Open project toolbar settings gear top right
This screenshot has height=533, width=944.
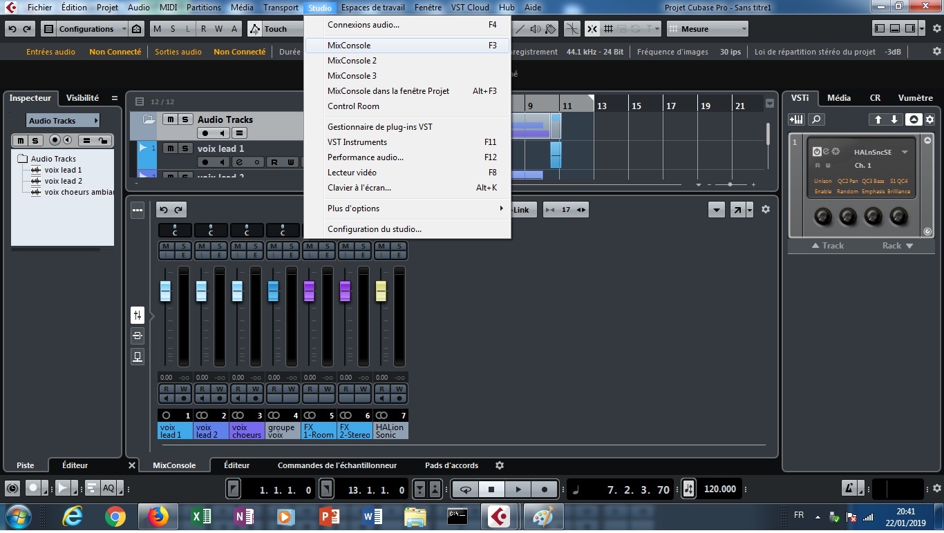936,29
